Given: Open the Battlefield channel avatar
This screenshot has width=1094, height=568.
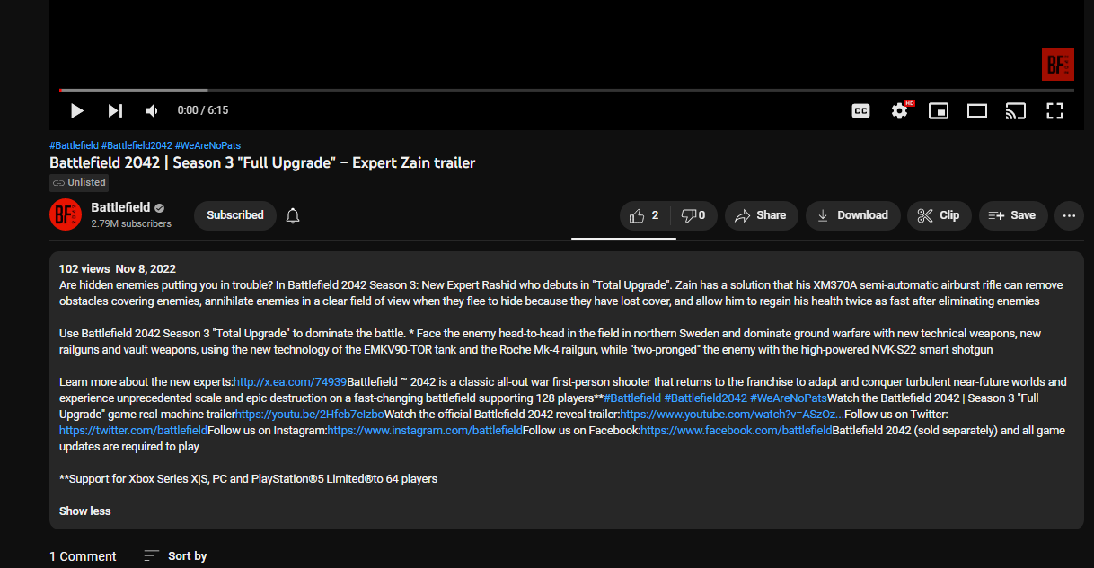Looking at the screenshot, I should tap(64, 214).
